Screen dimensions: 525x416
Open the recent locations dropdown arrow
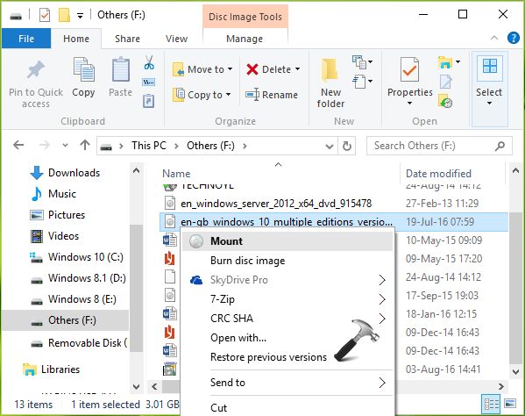pyautogui.click(x=65, y=145)
